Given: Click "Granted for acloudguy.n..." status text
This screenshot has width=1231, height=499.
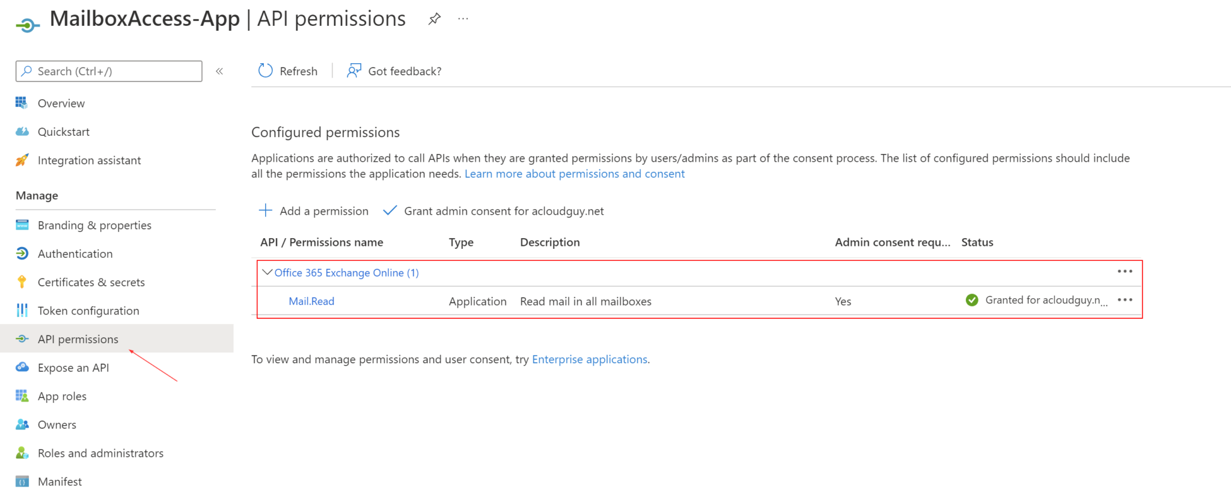Looking at the screenshot, I should point(1046,300).
